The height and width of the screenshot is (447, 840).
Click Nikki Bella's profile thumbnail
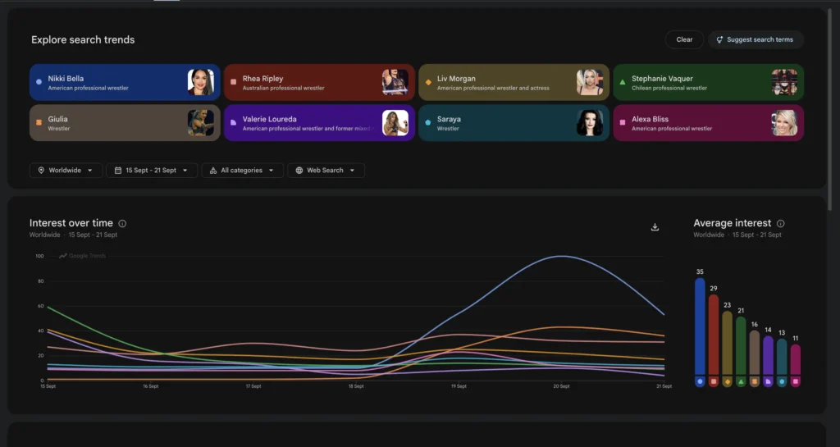tap(201, 83)
